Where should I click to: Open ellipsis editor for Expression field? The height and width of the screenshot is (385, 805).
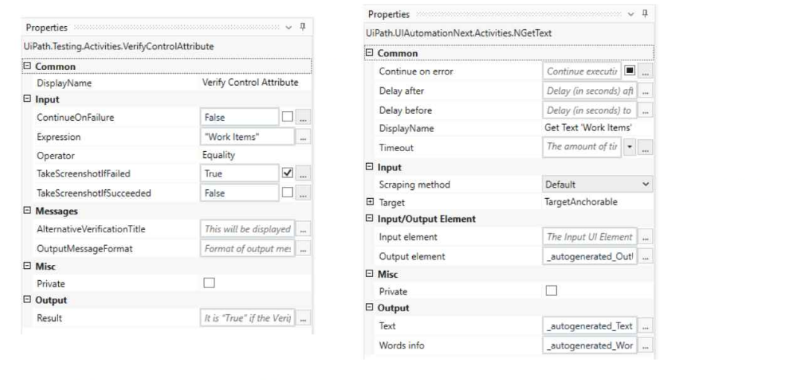(x=303, y=137)
